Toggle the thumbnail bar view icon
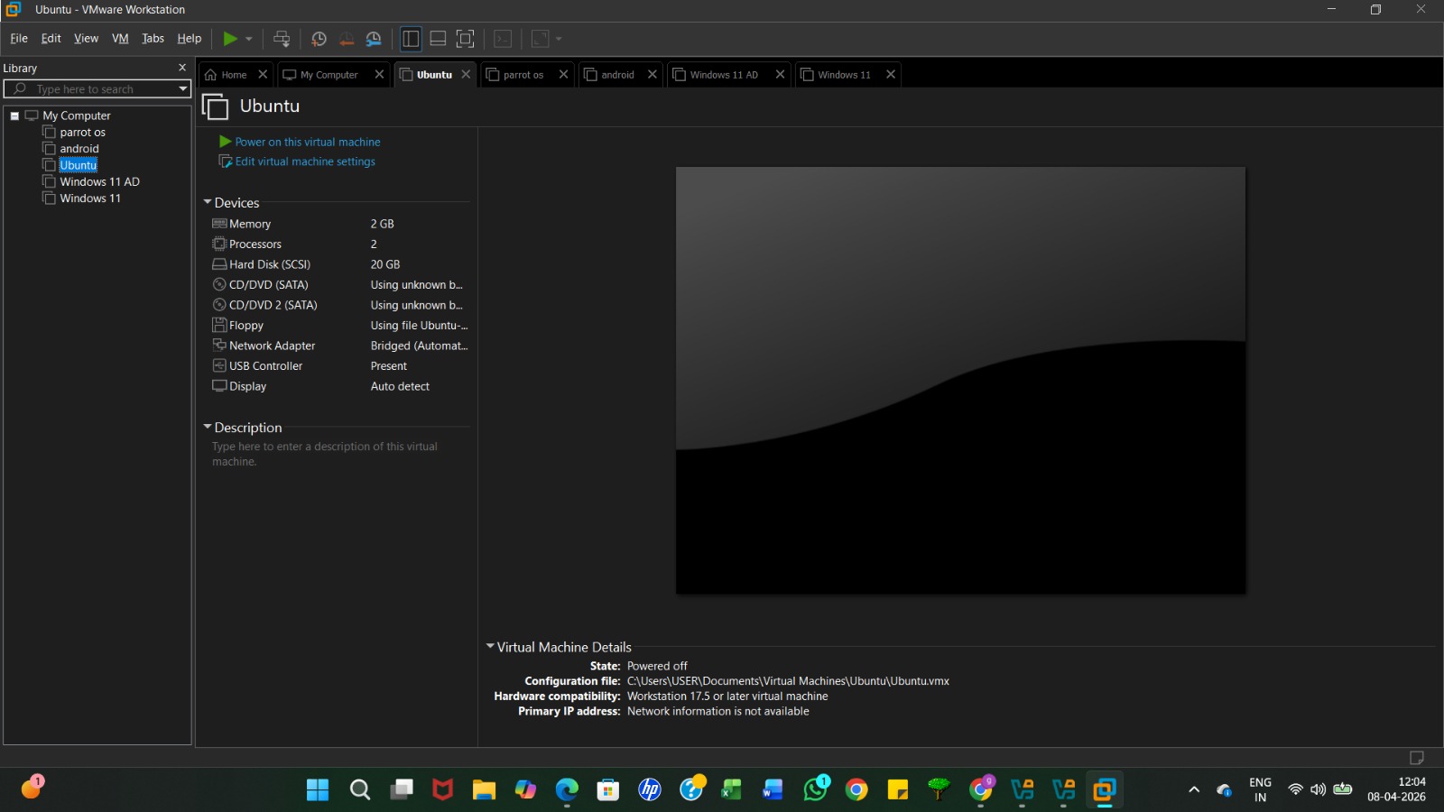Viewport: 1444px width, 812px height. (438, 39)
